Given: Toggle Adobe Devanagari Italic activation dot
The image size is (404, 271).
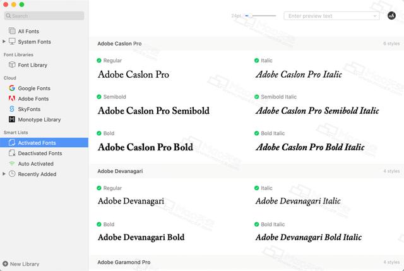Looking at the screenshot, I should [256, 188].
